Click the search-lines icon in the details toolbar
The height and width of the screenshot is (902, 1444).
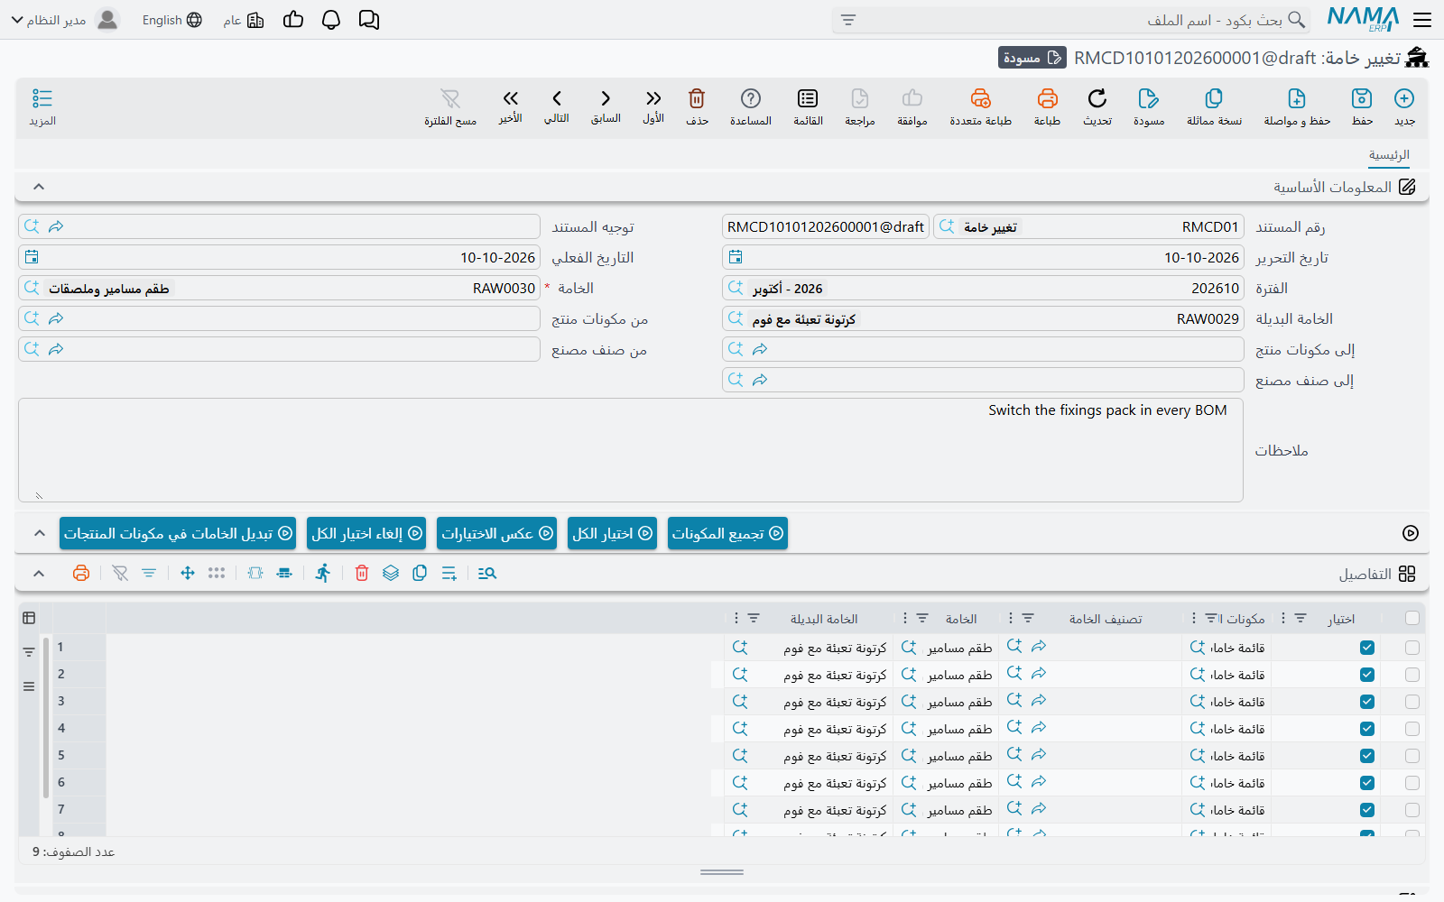coord(487,573)
